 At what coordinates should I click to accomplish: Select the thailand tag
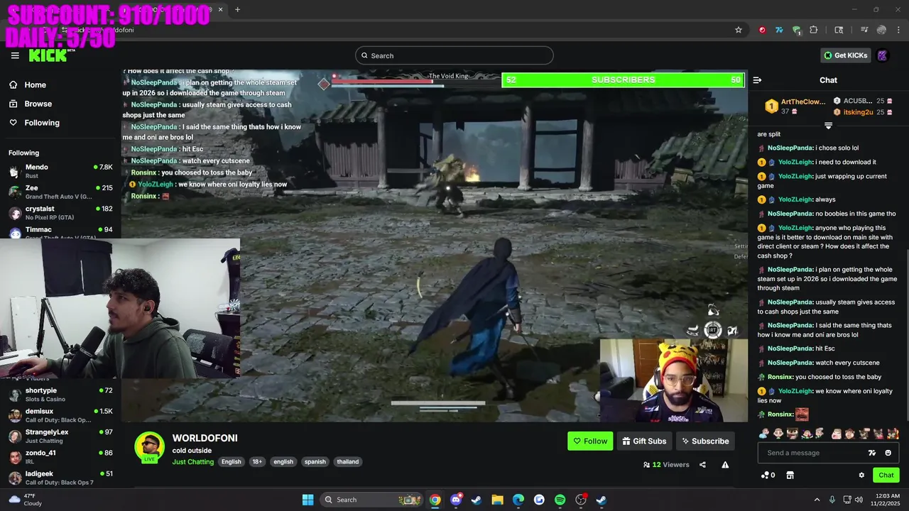348,461
